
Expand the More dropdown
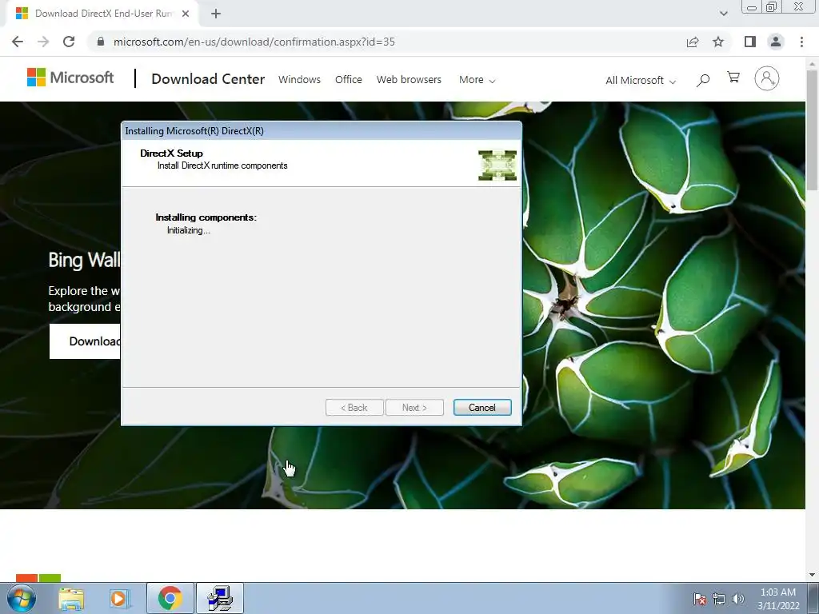tap(477, 80)
